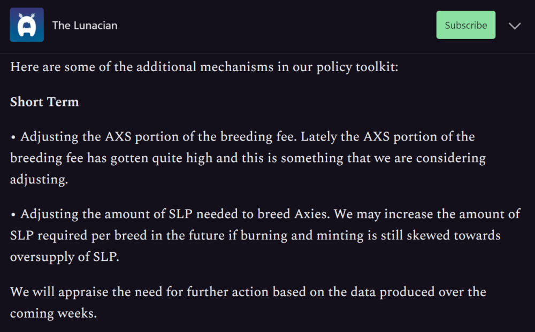Click the words 'coming weeks'
The width and height of the screenshot is (535, 332).
53,313
